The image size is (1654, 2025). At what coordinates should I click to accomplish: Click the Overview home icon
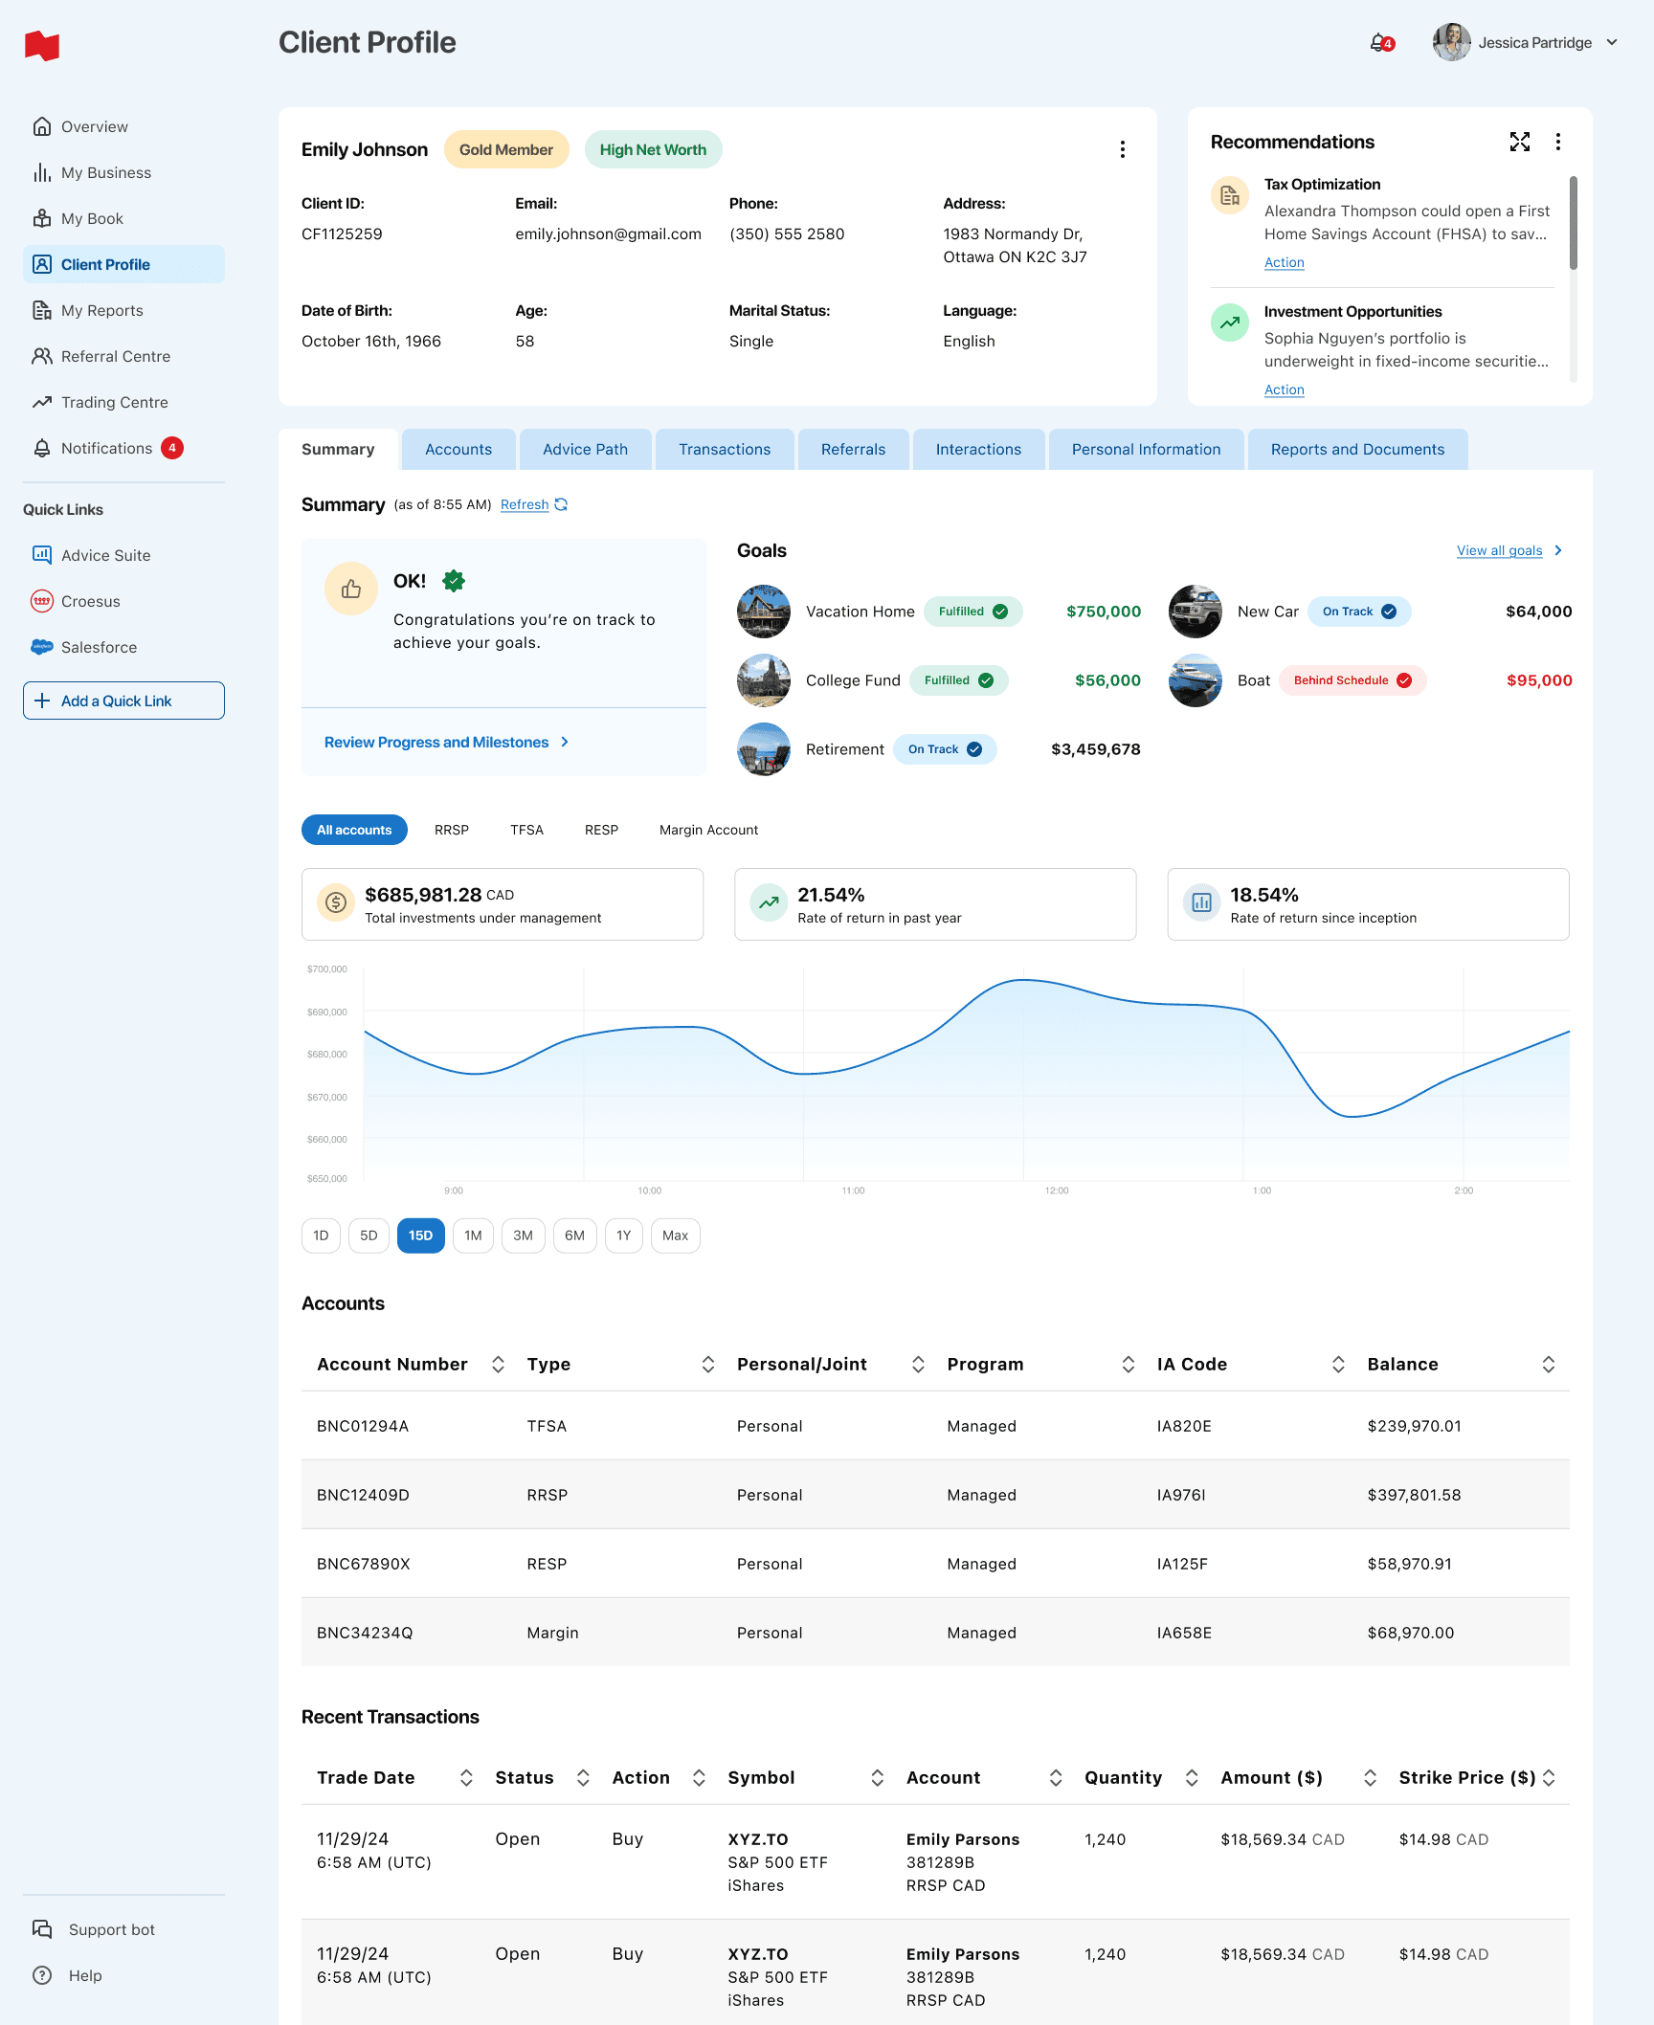[42, 126]
